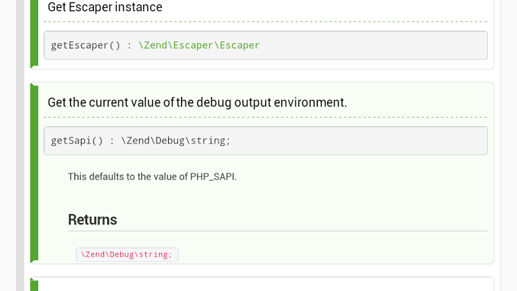Click the green bar of the bottom method card
Viewport: 517px width, 291px height.
pyautogui.click(x=34, y=285)
